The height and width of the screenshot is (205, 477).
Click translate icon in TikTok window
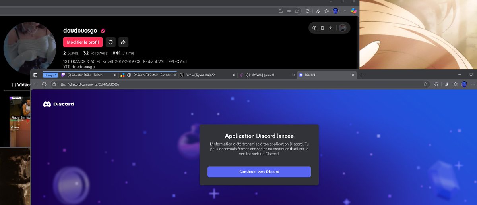[x=289, y=11]
